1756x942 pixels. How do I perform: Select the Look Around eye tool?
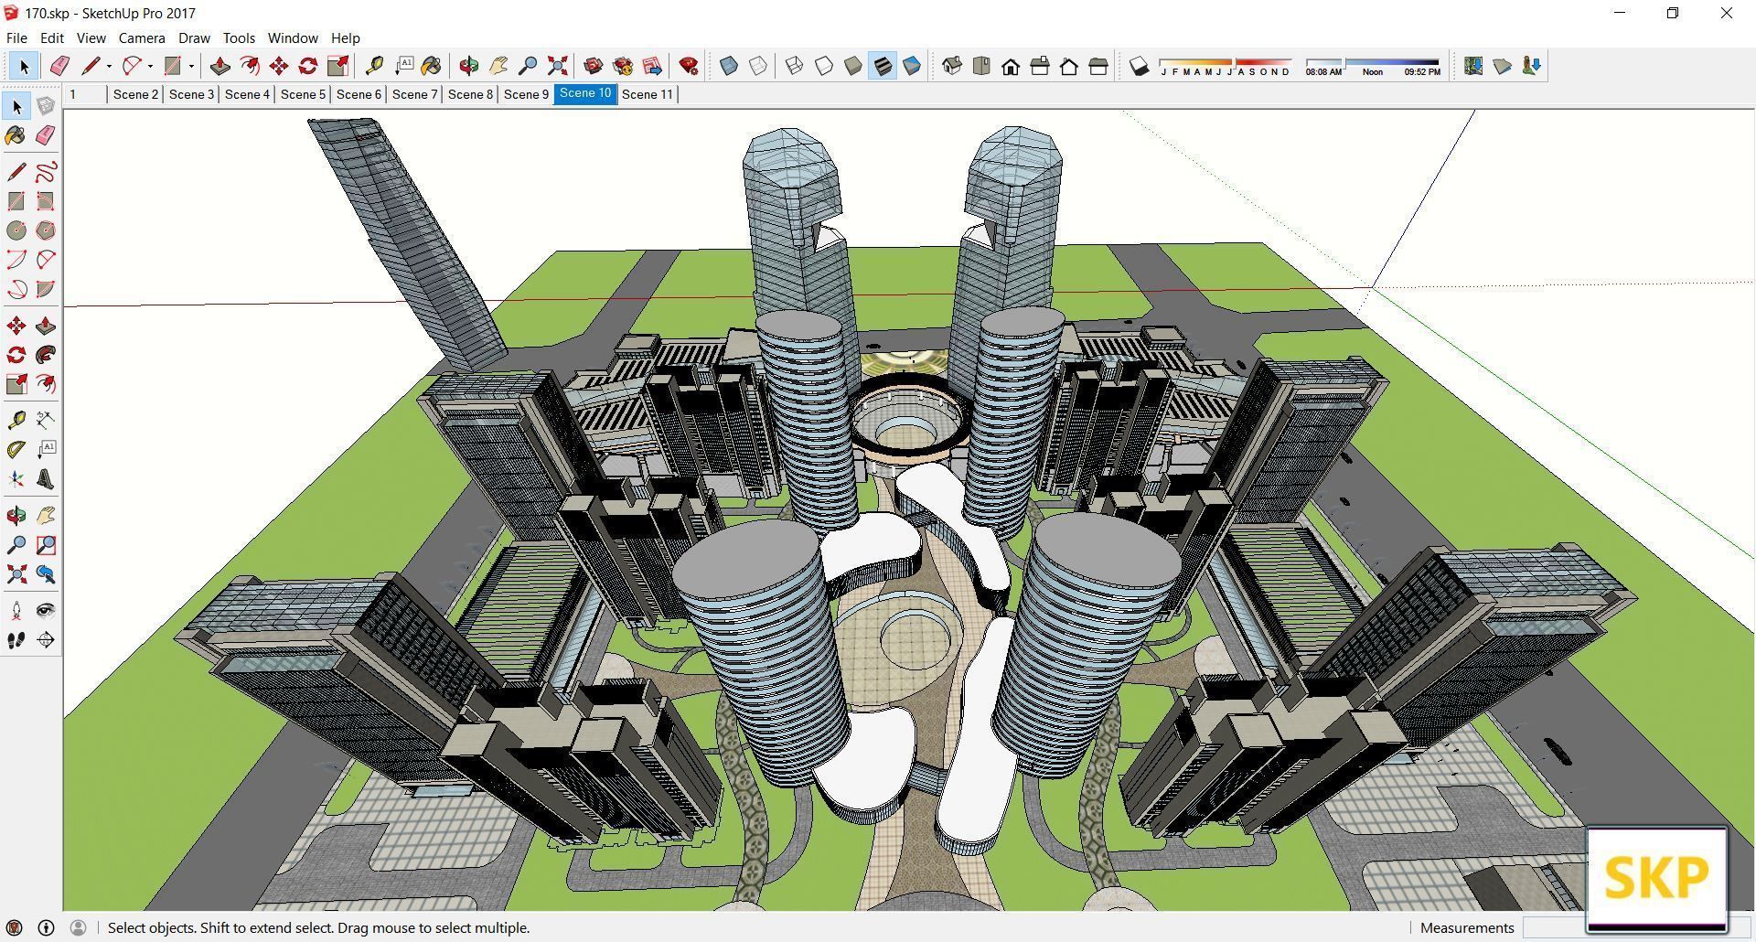coord(46,611)
